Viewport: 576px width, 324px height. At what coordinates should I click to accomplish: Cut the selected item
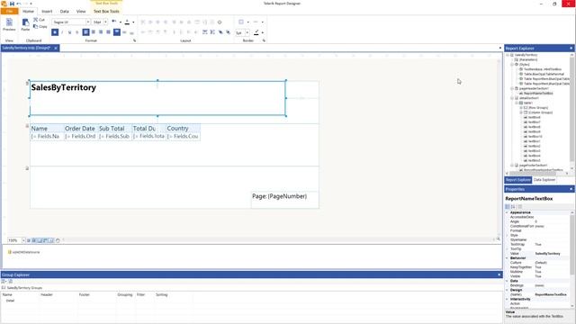(40, 20)
